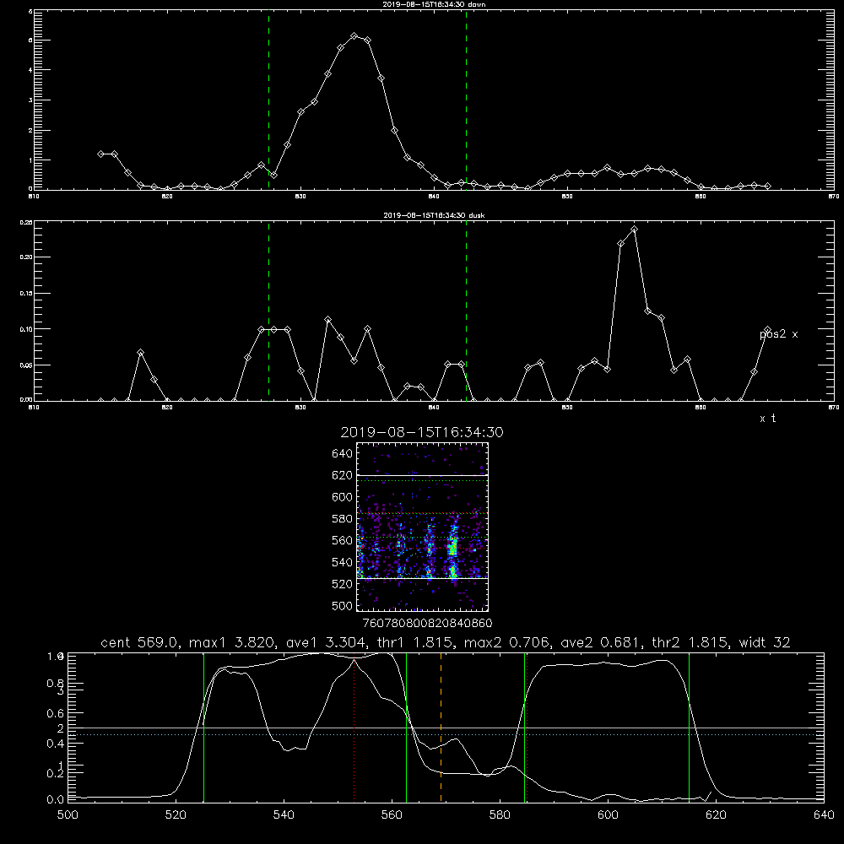Click the '580' label on spectrogram y-axis

[x=343, y=519]
